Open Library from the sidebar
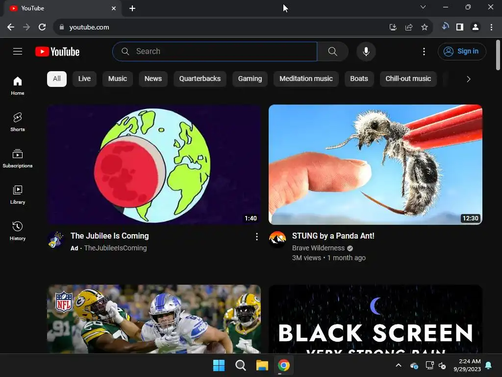The height and width of the screenshot is (377, 502). coord(18,194)
